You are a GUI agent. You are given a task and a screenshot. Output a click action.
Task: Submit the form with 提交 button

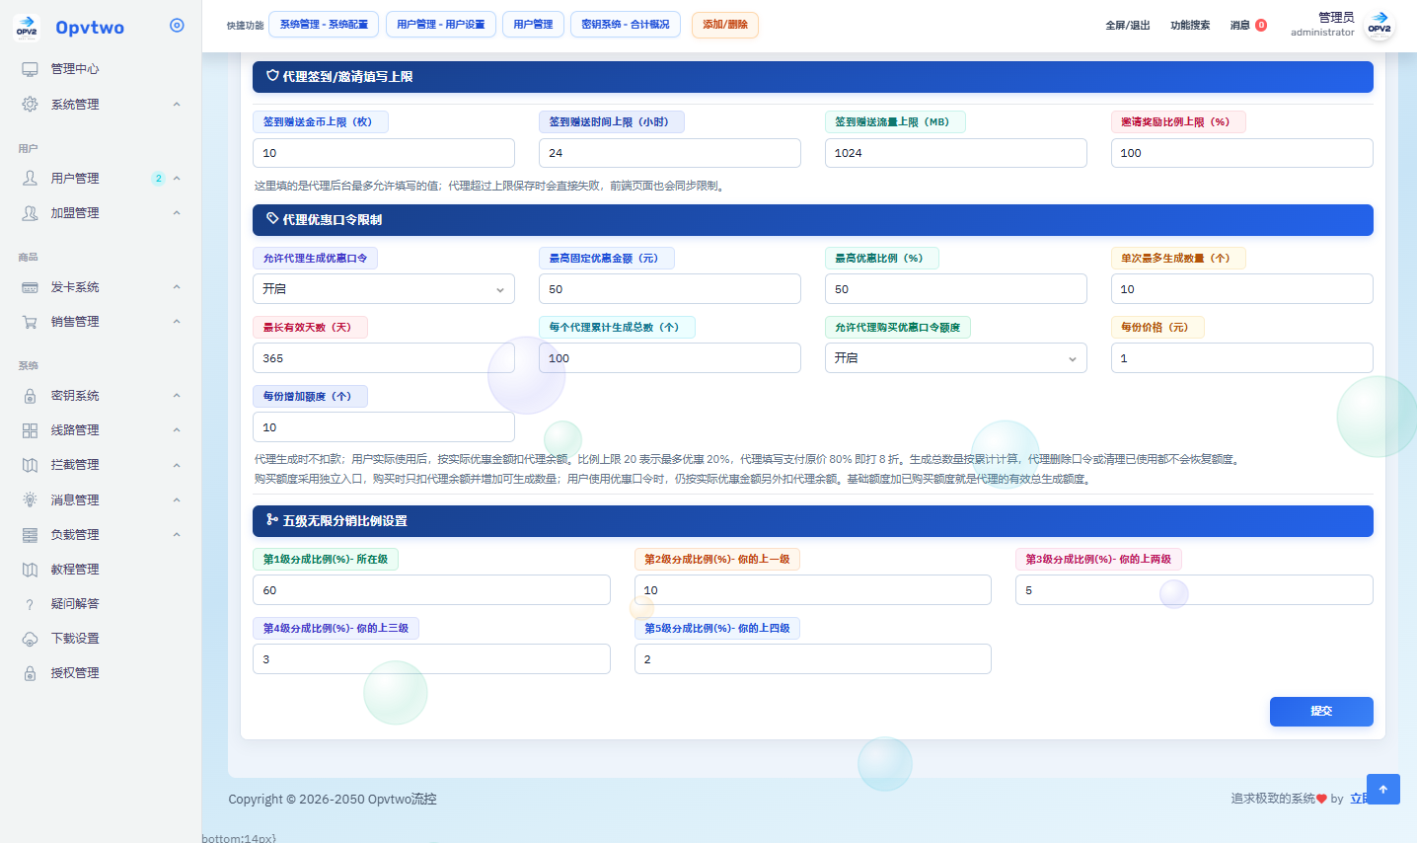click(1321, 712)
